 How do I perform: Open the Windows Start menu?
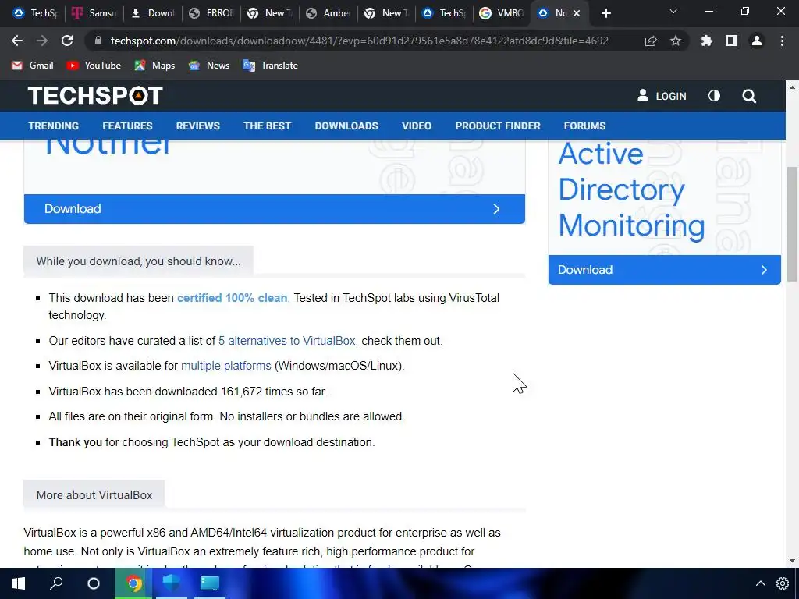click(x=19, y=583)
